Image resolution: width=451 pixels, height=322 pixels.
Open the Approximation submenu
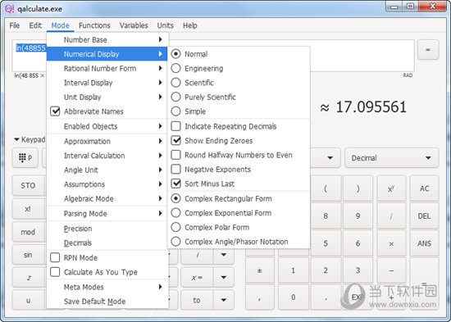tap(107, 141)
